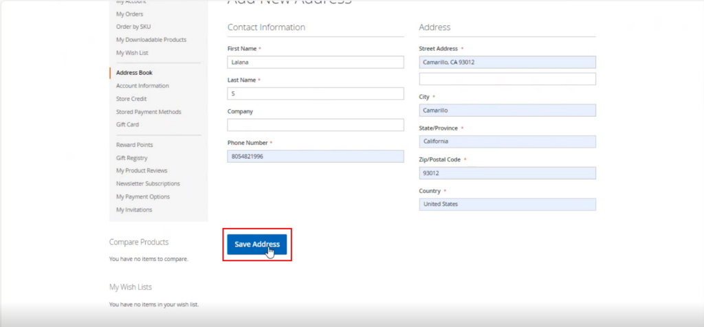Open Gift Card section
This screenshot has height=327, width=704.
(x=127, y=124)
